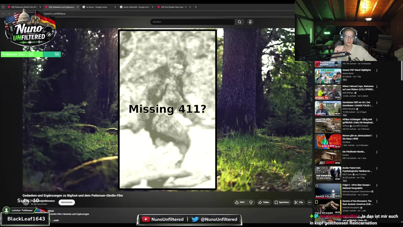This screenshot has width=403, height=227.
Task: Open options for Kölner Fahrrad-Cops video
Action: point(377,87)
